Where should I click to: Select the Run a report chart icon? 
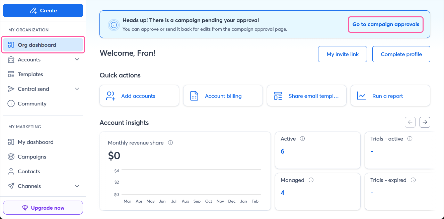tap(361, 95)
